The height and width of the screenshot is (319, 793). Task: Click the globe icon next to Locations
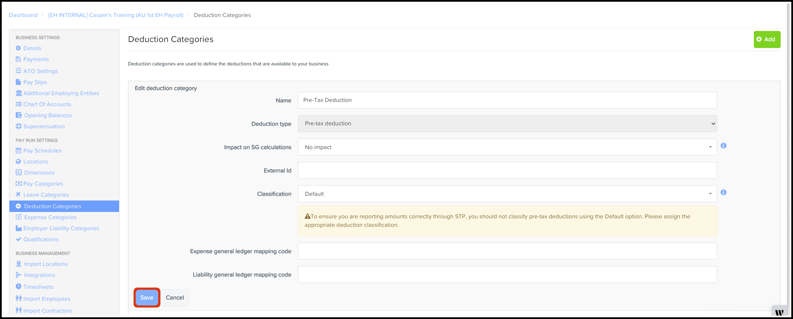(18, 161)
